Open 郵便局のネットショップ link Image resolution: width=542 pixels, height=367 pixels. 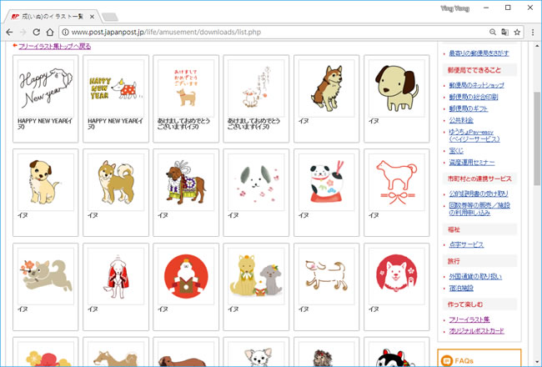click(476, 85)
